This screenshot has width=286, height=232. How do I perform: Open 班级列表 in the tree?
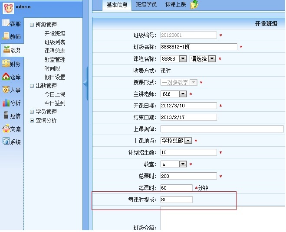point(55,42)
